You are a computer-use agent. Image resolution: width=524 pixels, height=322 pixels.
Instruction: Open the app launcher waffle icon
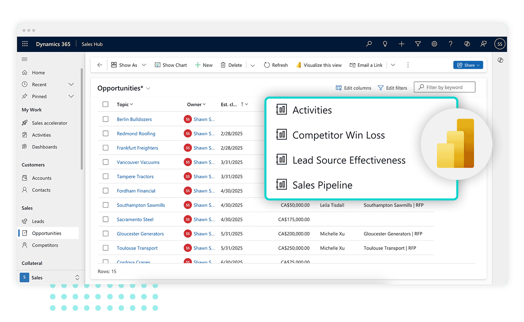coord(25,44)
